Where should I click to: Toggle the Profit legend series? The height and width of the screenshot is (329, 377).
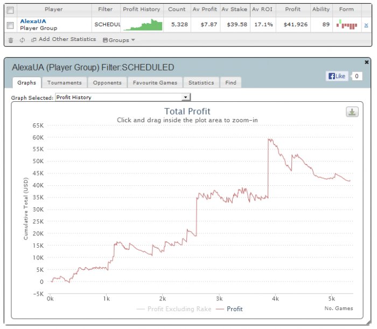coord(229,309)
